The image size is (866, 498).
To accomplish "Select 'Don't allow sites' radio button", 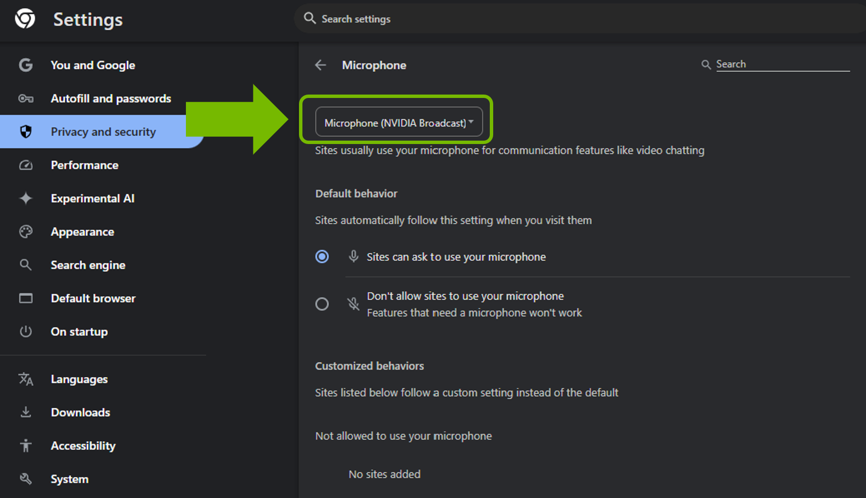I will (322, 304).
